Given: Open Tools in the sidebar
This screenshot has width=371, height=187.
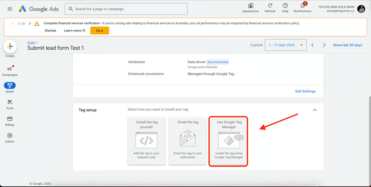Looking at the screenshot, I should (x=10, y=104).
